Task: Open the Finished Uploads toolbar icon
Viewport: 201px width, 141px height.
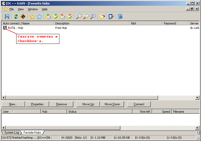Action: pos(69,17)
